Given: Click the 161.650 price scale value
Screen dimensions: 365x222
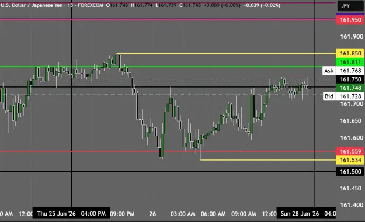Looking at the screenshot, I should pos(352,121).
